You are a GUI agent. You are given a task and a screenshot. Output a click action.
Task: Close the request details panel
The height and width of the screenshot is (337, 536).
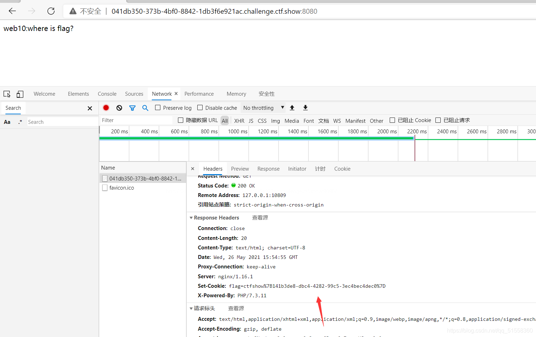(x=192, y=169)
